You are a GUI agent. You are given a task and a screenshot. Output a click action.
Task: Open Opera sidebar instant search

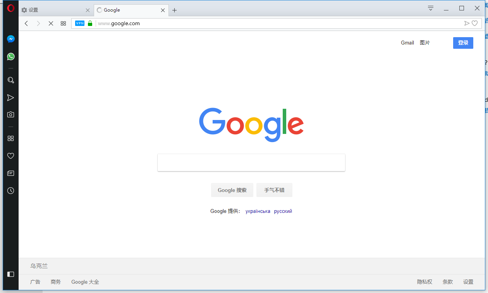click(11, 80)
